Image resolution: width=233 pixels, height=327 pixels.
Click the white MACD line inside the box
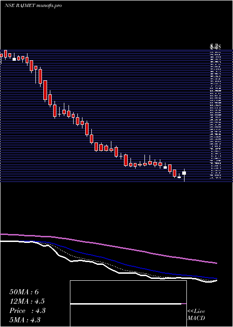[x=126, y=304]
